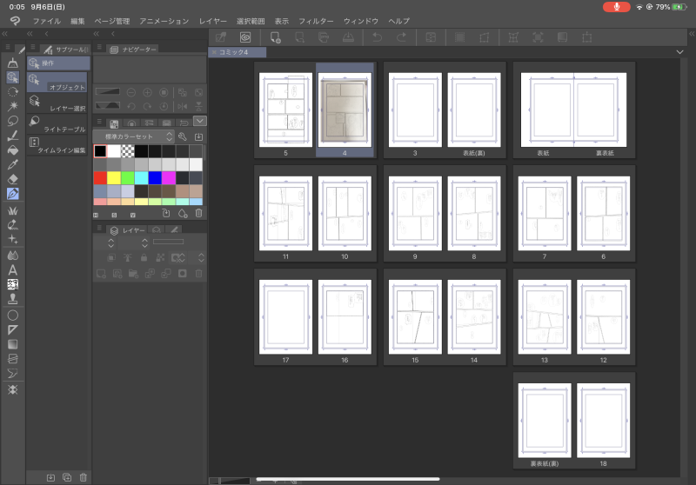Viewport: 696px width, 485px height.
Task: Pick the Lasso selection tool
Action: click(x=13, y=120)
